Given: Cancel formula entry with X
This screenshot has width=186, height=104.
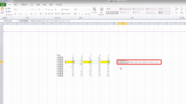Looking at the screenshot, I should [22, 21].
